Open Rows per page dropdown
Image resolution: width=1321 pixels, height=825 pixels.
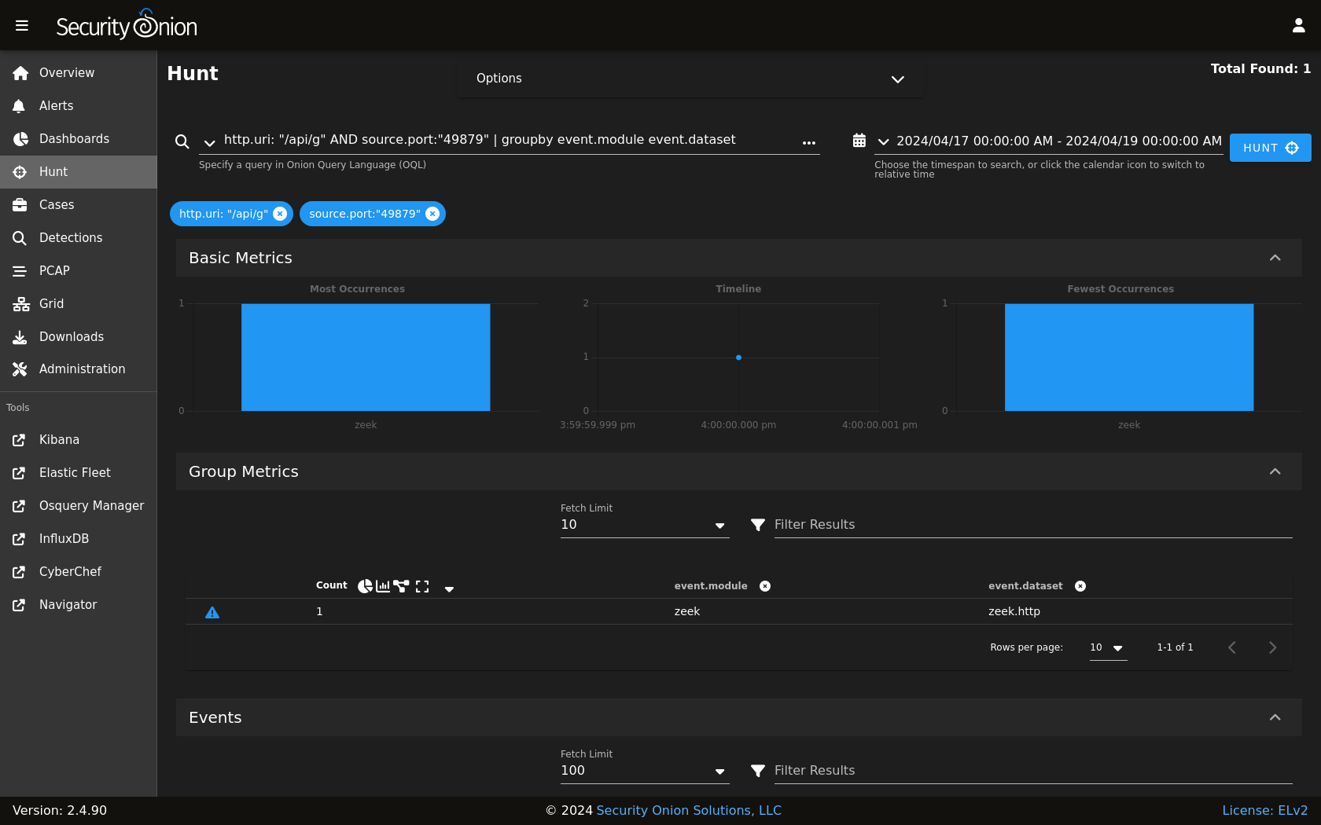pos(1108,647)
